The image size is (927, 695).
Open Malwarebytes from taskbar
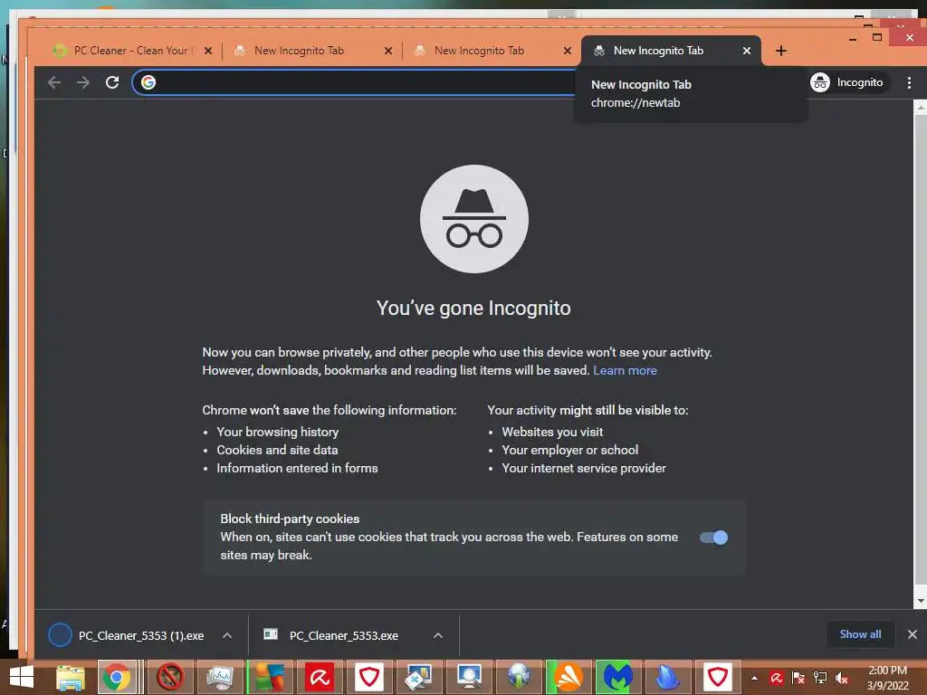click(x=616, y=677)
